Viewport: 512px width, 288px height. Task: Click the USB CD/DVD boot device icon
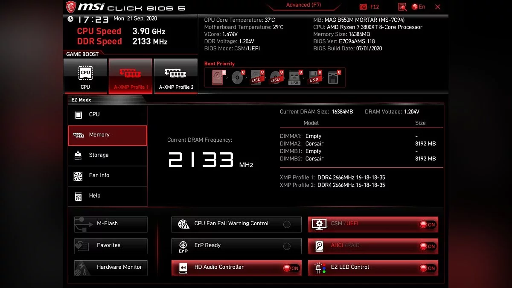click(276, 78)
